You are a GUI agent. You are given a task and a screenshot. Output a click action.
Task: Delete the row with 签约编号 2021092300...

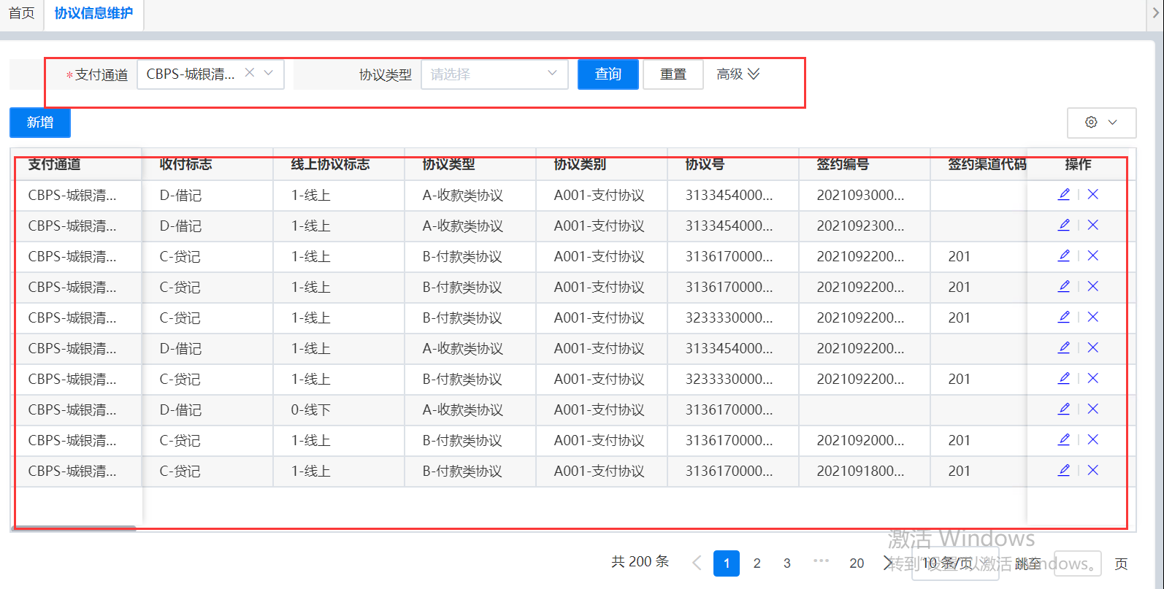(x=1093, y=225)
